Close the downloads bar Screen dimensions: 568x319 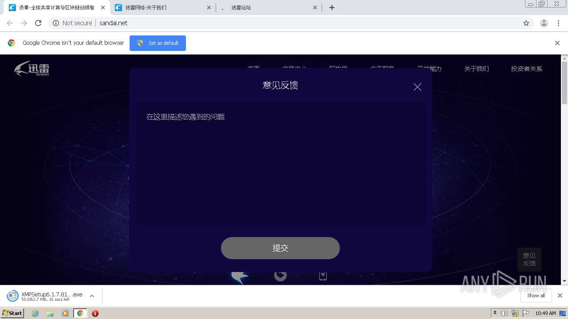[x=560, y=296]
